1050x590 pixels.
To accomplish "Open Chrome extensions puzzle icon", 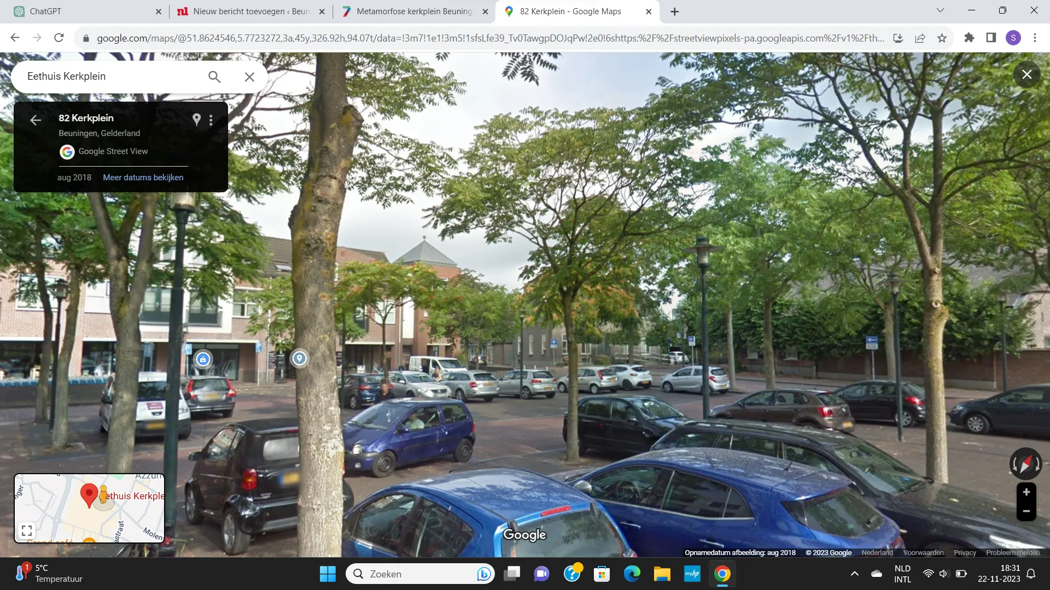I will (x=969, y=38).
